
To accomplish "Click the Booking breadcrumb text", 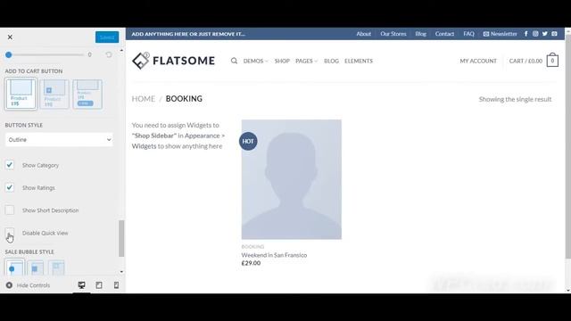I will click(x=184, y=99).
